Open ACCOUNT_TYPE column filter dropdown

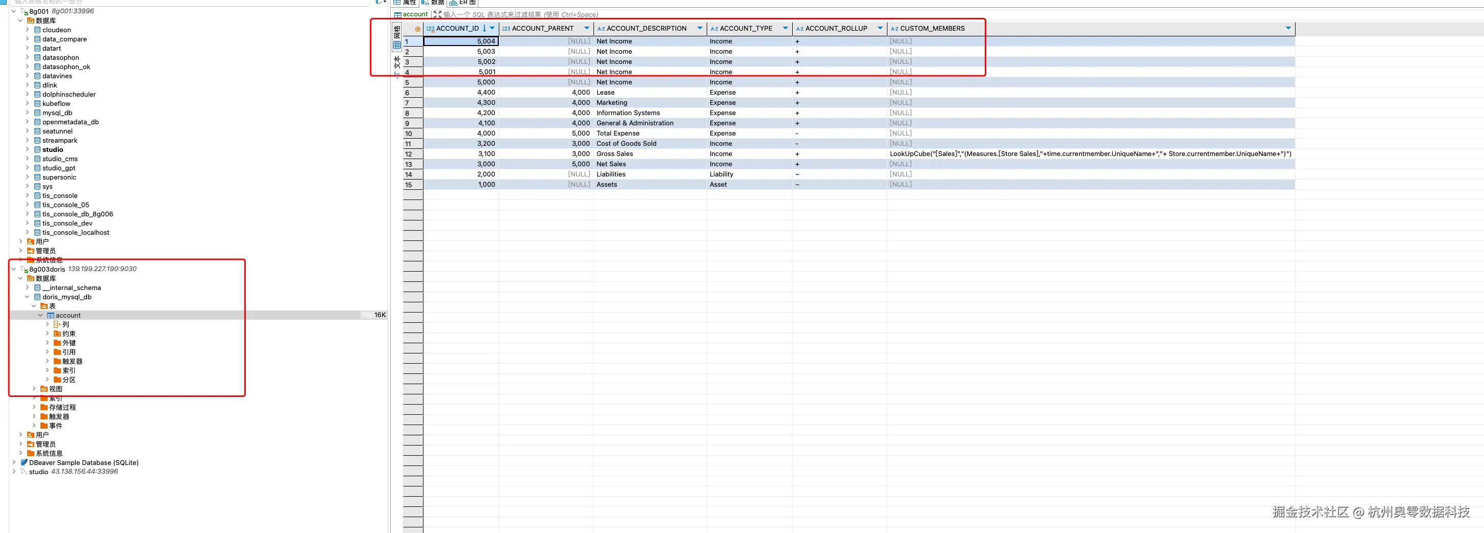coord(785,28)
